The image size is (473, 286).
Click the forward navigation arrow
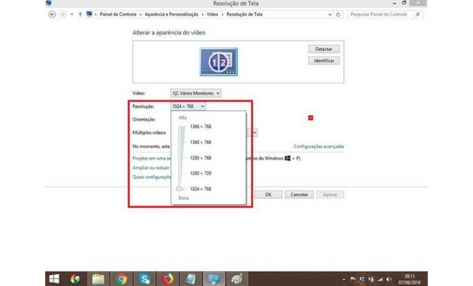coord(63,14)
